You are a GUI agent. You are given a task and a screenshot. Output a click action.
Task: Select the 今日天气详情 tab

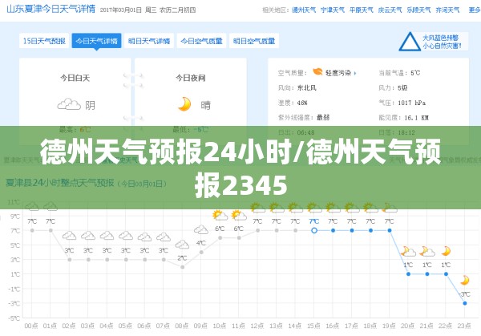pyautogui.click(x=97, y=41)
